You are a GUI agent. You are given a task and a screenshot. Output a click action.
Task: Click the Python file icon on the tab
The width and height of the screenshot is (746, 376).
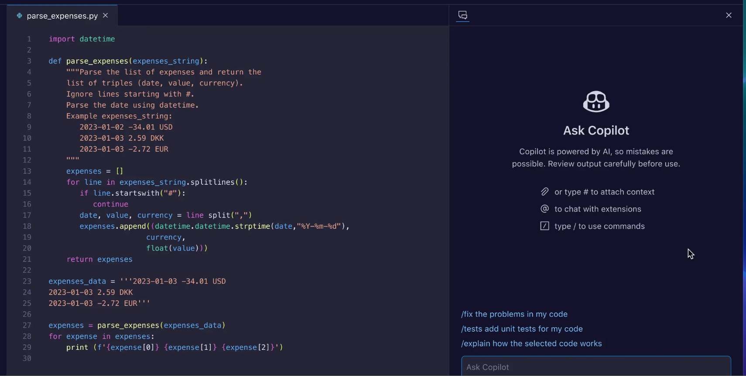coord(19,16)
